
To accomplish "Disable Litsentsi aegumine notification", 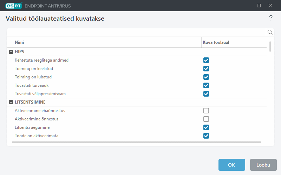I will coord(206,127).
